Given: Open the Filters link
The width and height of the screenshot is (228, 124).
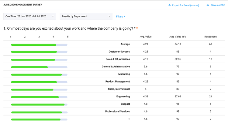Looking at the screenshot, I should (120, 16).
